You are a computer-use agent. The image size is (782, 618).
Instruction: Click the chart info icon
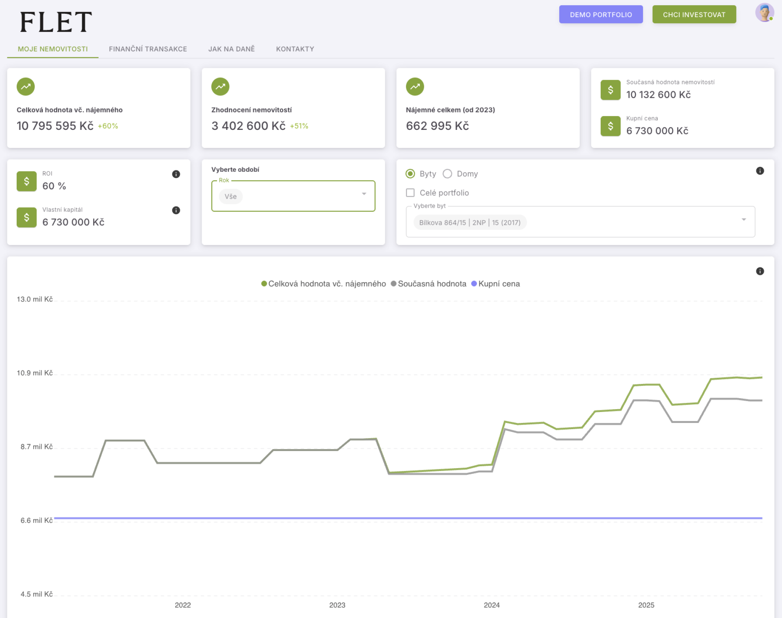pyautogui.click(x=760, y=271)
